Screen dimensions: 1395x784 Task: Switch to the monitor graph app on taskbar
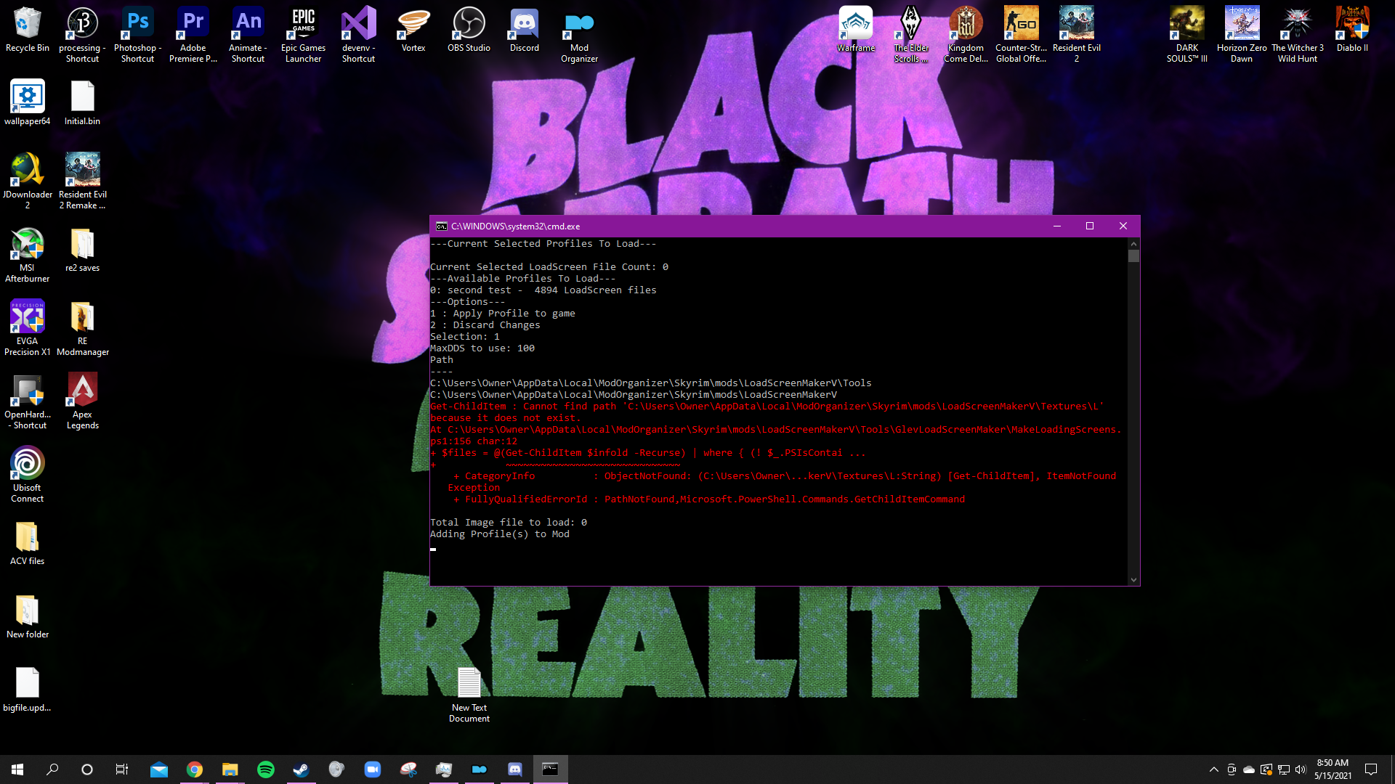click(443, 769)
